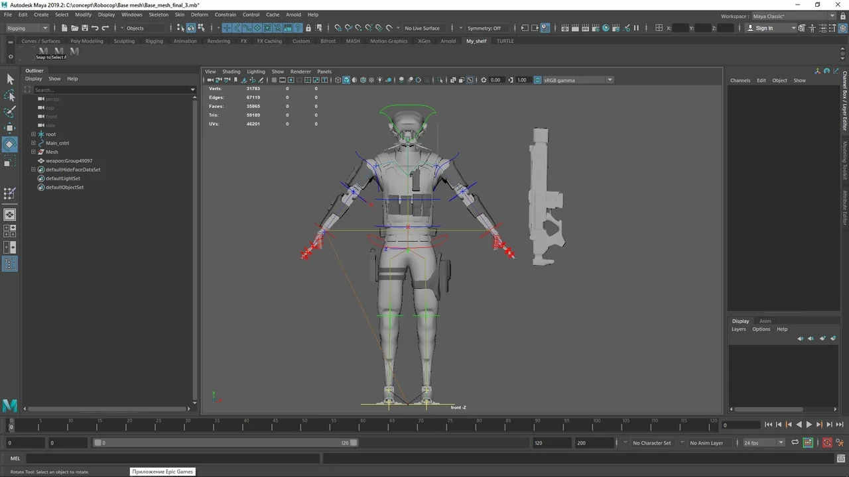Open the Epic Games app from the taskbar

click(163, 471)
